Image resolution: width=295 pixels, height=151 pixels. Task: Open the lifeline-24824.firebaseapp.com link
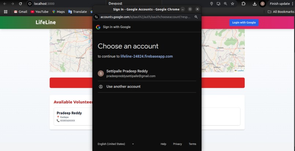[x=146, y=56]
